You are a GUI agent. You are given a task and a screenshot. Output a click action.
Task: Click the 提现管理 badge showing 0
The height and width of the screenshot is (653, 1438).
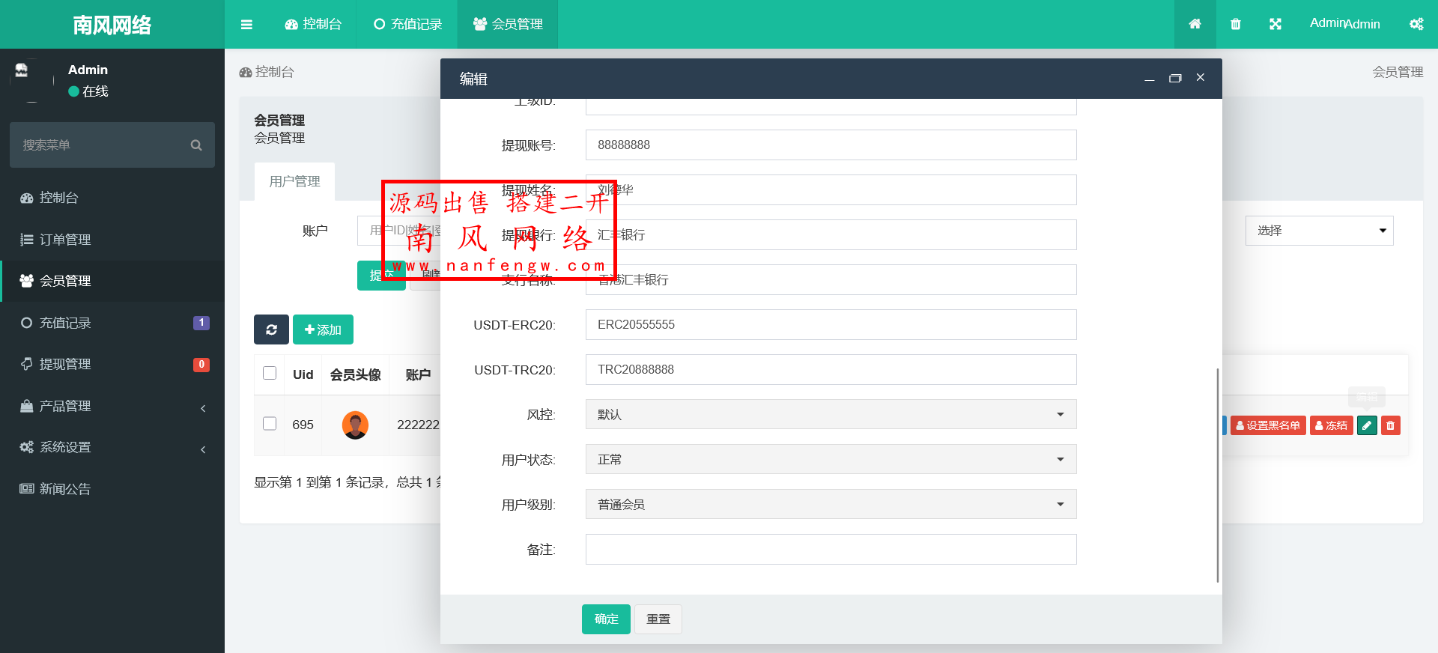tap(201, 364)
